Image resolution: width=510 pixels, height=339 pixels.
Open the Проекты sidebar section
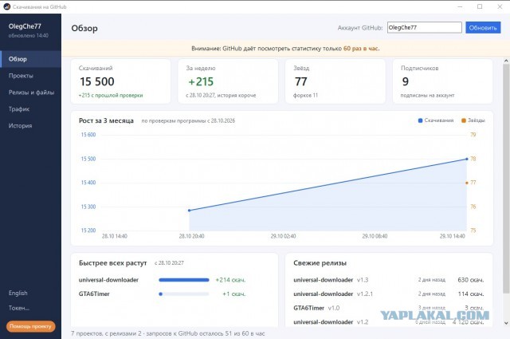pos(30,76)
